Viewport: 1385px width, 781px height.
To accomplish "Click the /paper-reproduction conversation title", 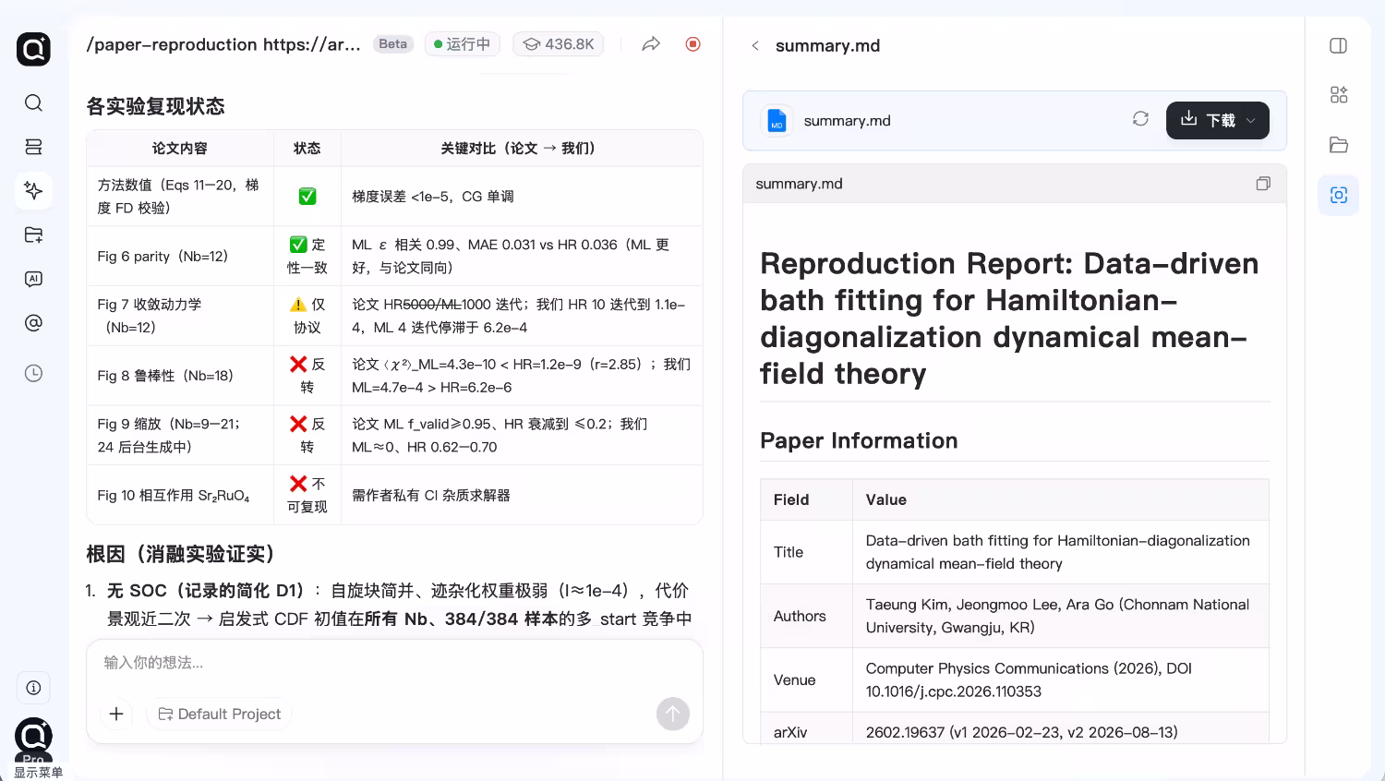I will 223,44.
